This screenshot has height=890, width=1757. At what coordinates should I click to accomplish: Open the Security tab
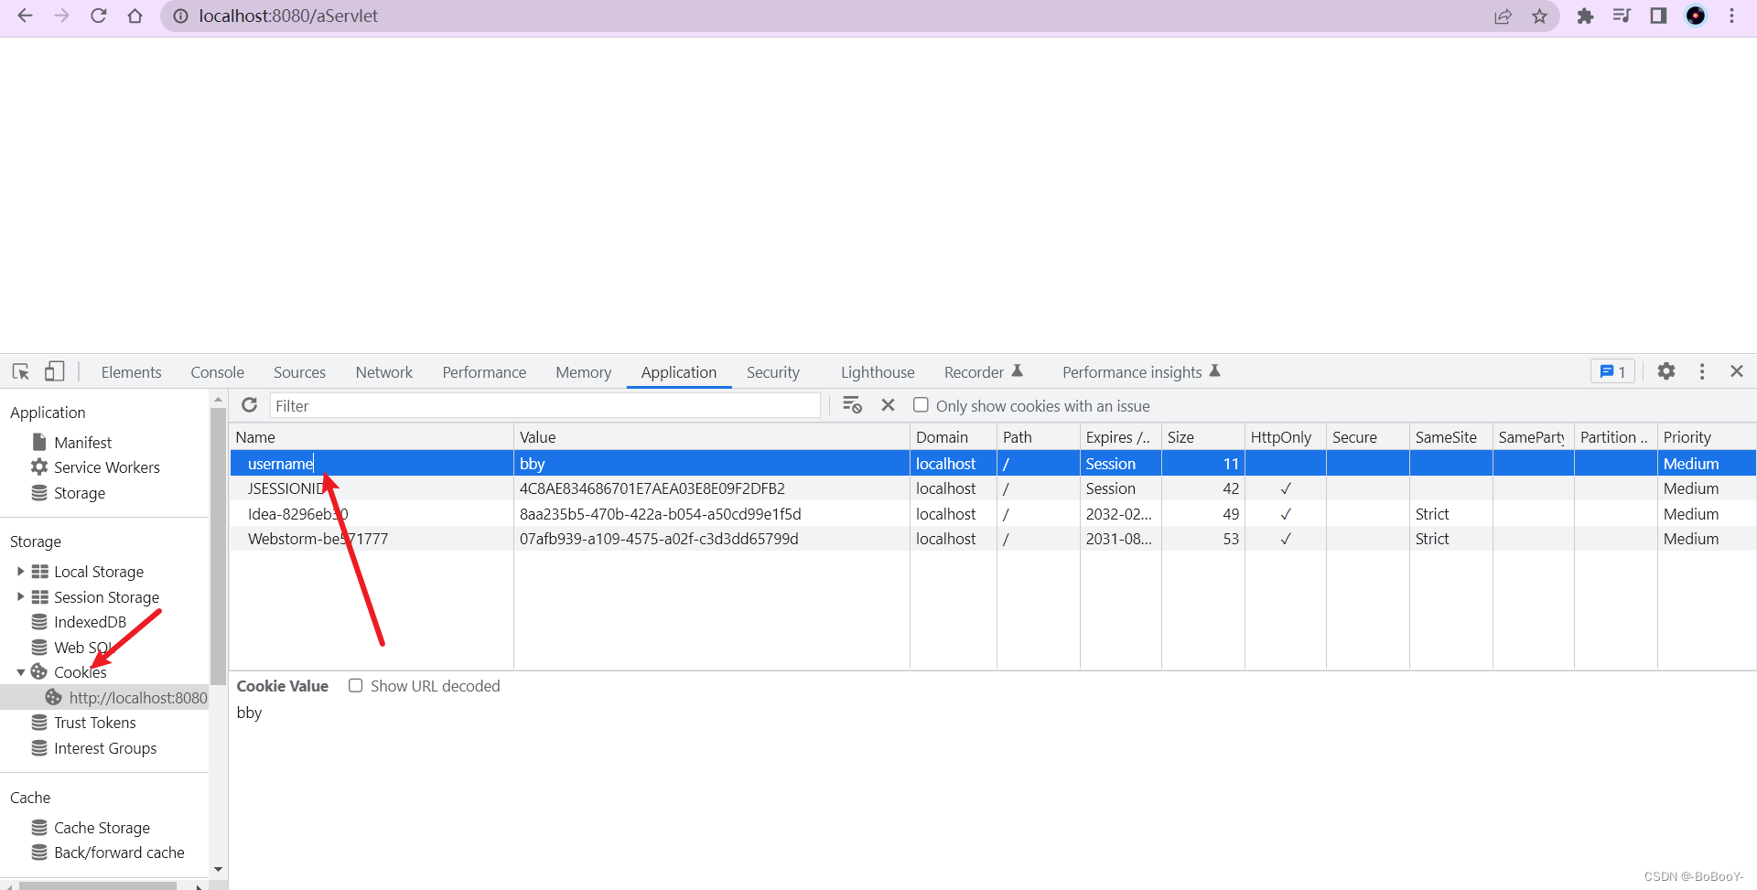772,372
